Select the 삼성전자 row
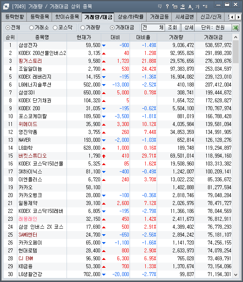The height and width of the screenshot is (282, 243). [x=118, y=45]
